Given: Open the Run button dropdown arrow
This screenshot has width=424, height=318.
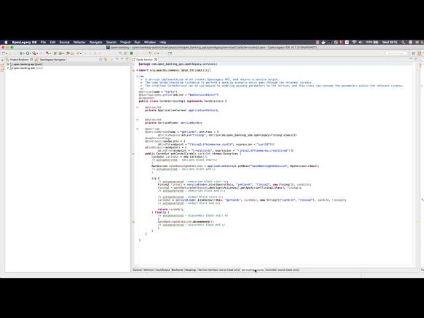Looking at the screenshot, I should pyautogui.click(x=30, y=53).
